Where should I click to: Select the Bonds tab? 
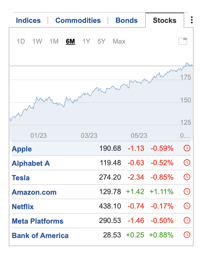point(127,20)
